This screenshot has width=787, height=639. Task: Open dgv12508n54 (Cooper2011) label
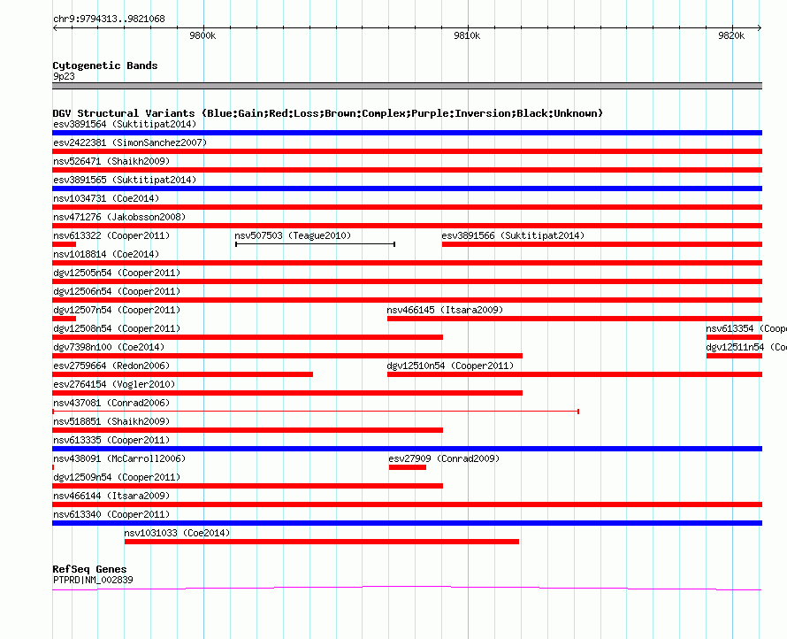pos(117,328)
